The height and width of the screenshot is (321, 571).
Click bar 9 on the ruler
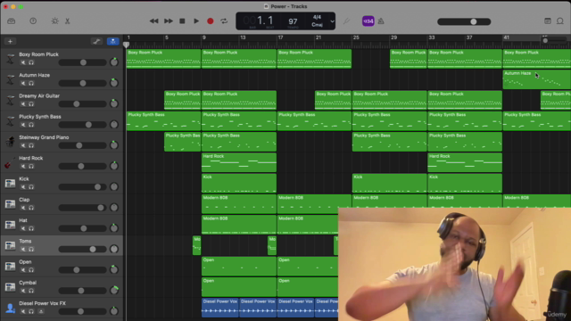[203, 37]
